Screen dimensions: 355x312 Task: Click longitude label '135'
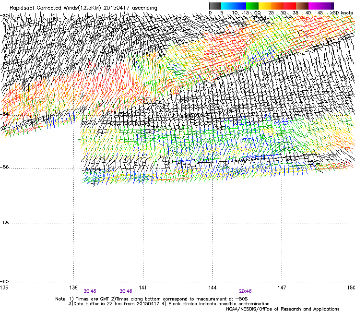click(4, 288)
